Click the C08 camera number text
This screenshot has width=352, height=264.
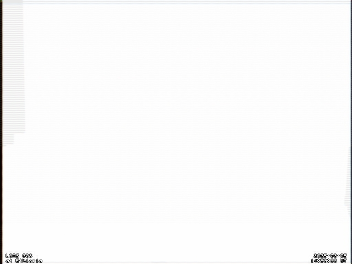pos(28,256)
